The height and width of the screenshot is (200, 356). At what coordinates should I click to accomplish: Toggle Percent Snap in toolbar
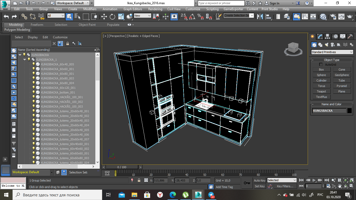point(200,17)
